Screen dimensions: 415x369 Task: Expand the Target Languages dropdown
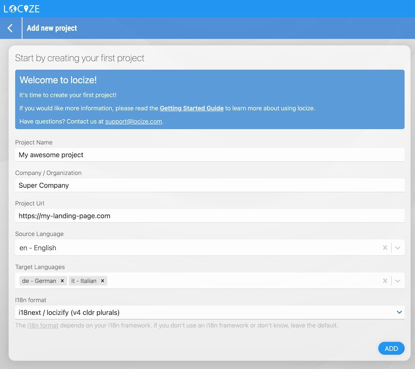(398, 281)
